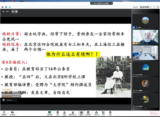Expand the video options arrow beside camera
The width and height of the screenshot is (160, 117).
pos(16,112)
